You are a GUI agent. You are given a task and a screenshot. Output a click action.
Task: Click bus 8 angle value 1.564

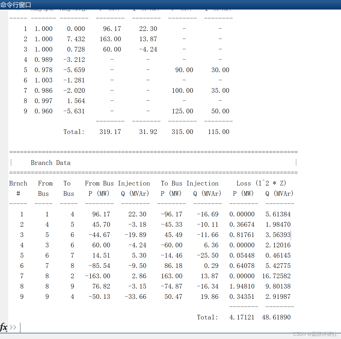click(x=76, y=101)
